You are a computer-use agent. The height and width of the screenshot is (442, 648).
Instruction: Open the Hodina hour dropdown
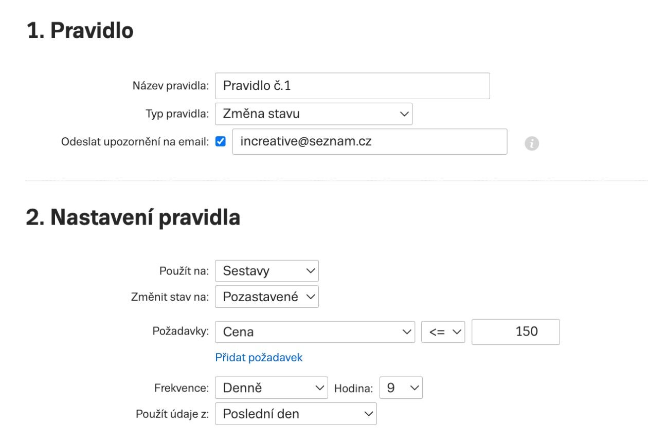click(401, 388)
